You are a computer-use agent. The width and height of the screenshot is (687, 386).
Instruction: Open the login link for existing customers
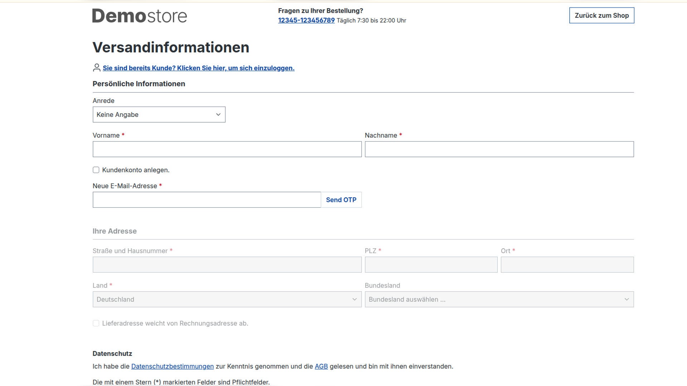coord(199,68)
